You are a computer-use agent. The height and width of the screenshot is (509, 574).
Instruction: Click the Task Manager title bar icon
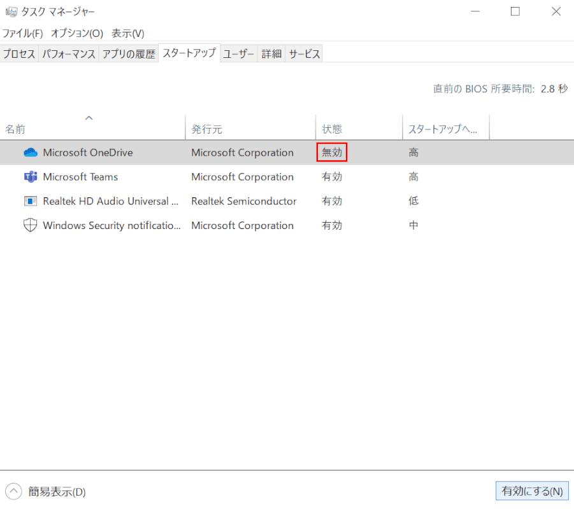tap(11, 11)
